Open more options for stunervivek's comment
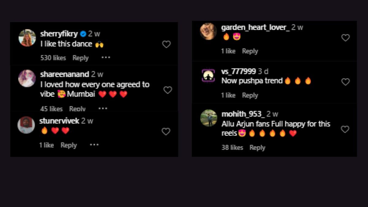This screenshot has height=207, width=368. [x=94, y=145]
